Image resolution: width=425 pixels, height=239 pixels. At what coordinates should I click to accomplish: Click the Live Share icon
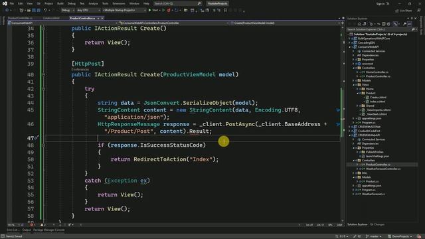[x=397, y=11]
